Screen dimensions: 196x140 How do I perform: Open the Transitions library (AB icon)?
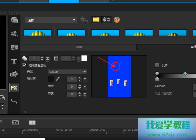click(x=14, y=47)
